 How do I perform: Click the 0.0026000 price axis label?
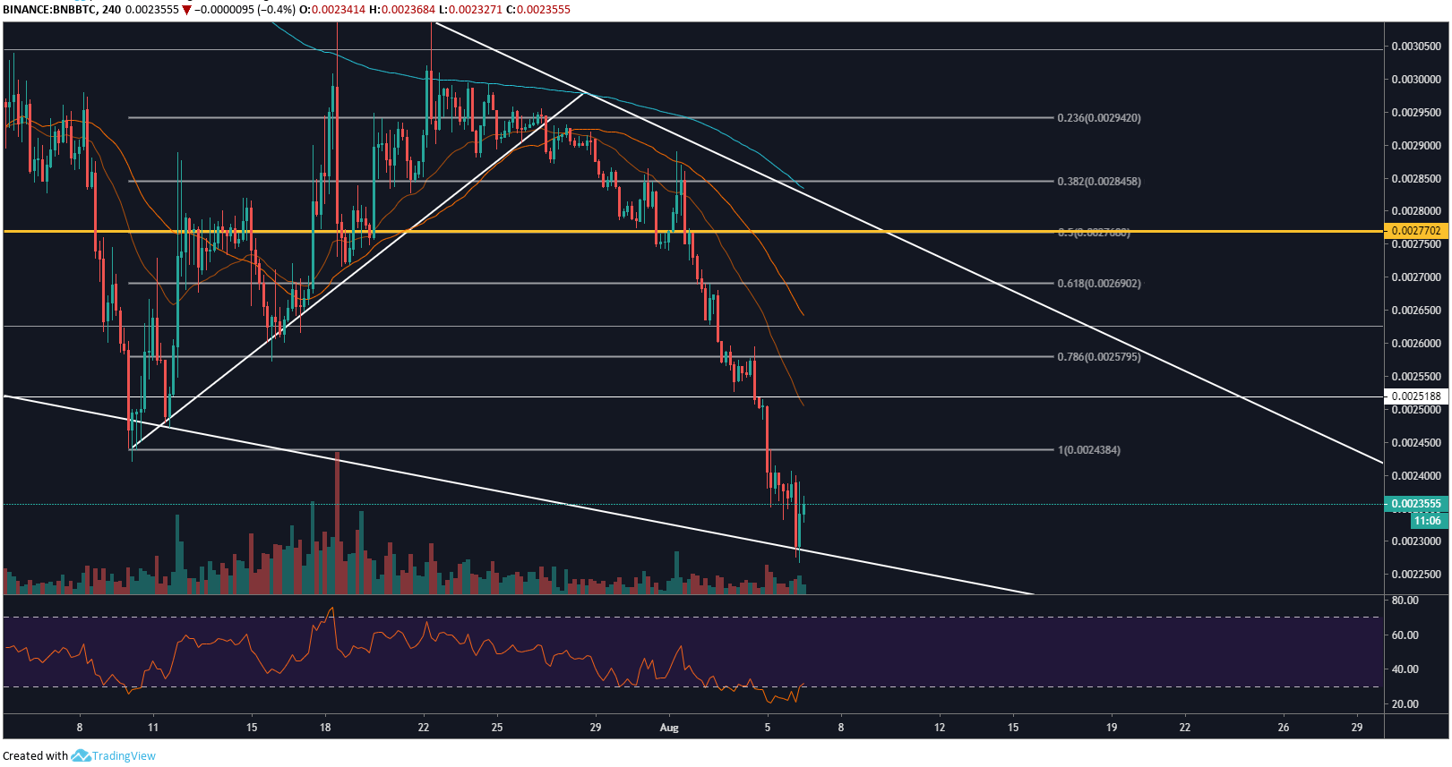point(1416,344)
